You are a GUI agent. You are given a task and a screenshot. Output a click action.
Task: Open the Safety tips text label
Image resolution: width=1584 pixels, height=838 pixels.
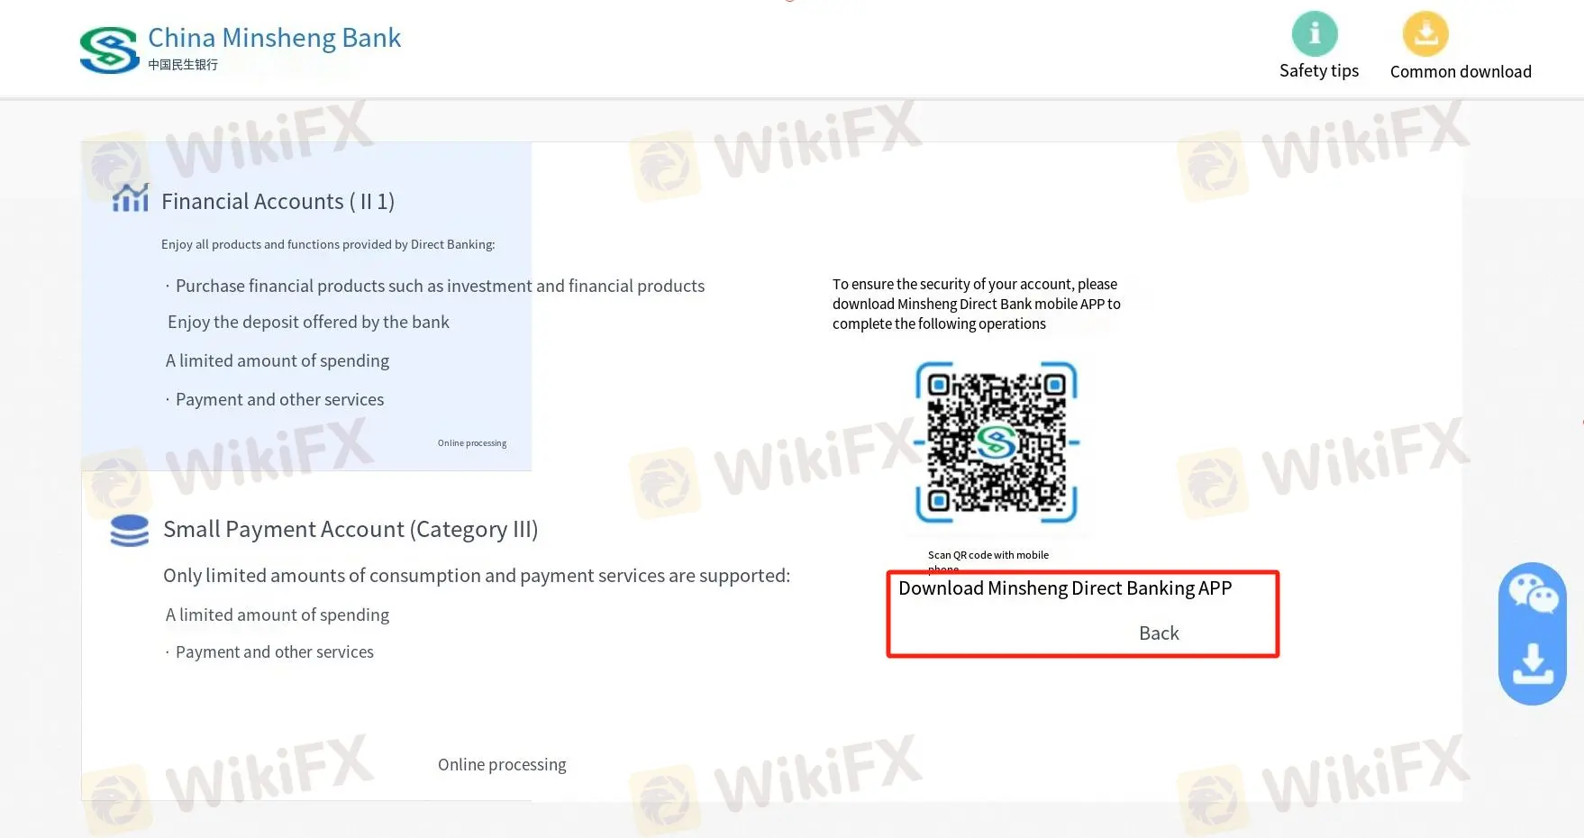point(1318,71)
